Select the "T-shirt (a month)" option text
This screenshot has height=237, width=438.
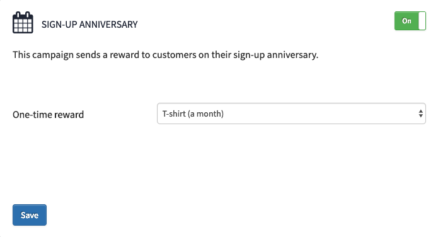[193, 113]
